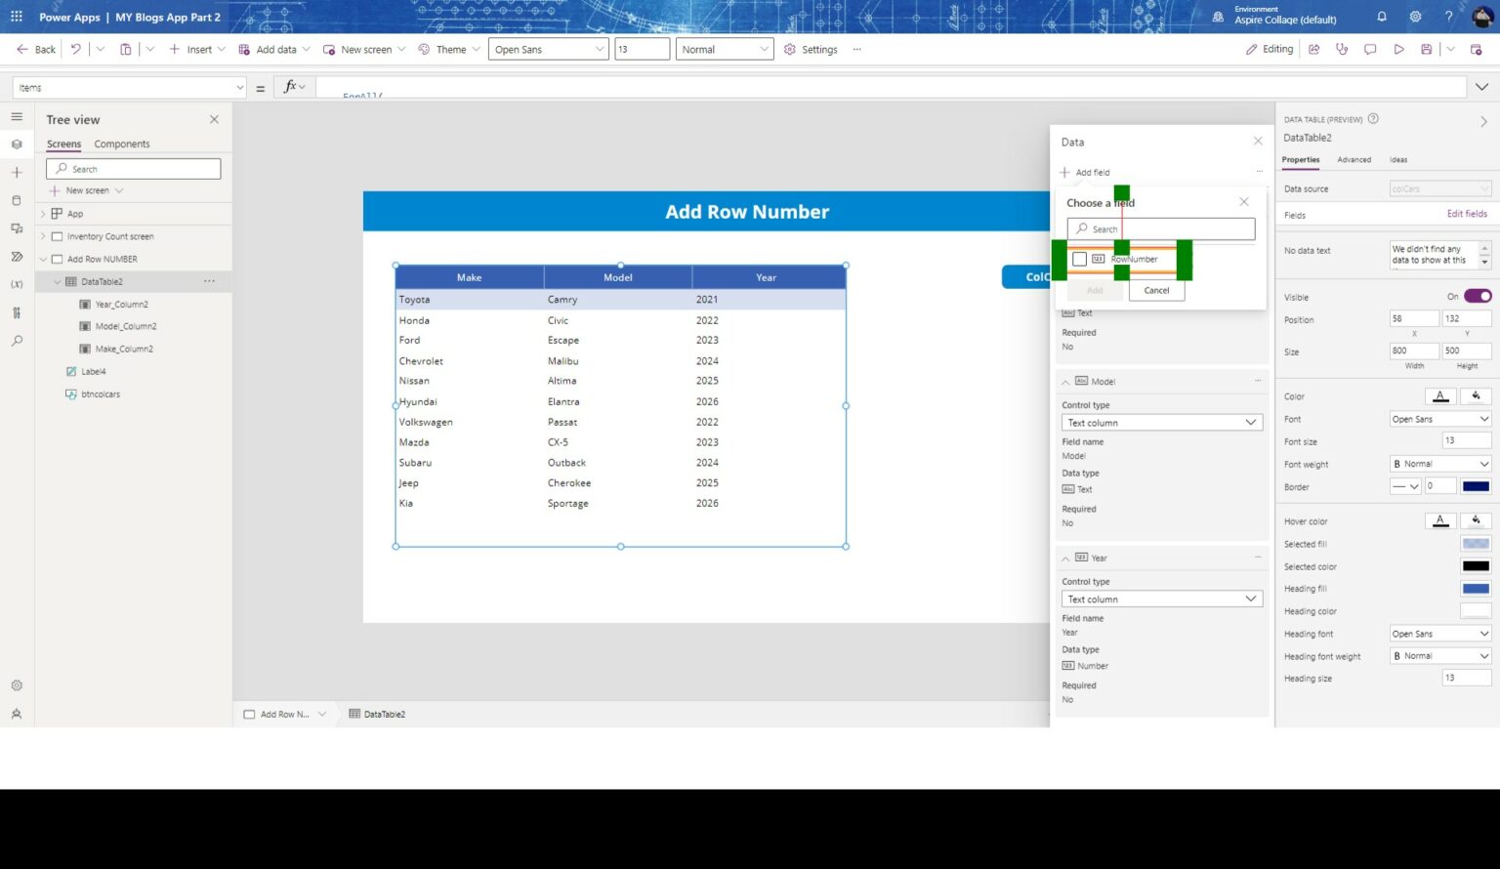Image resolution: width=1500 pixels, height=869 pixels.
Task: Open the App checker stethoscope icon
Action: [x=1342, y=49]
